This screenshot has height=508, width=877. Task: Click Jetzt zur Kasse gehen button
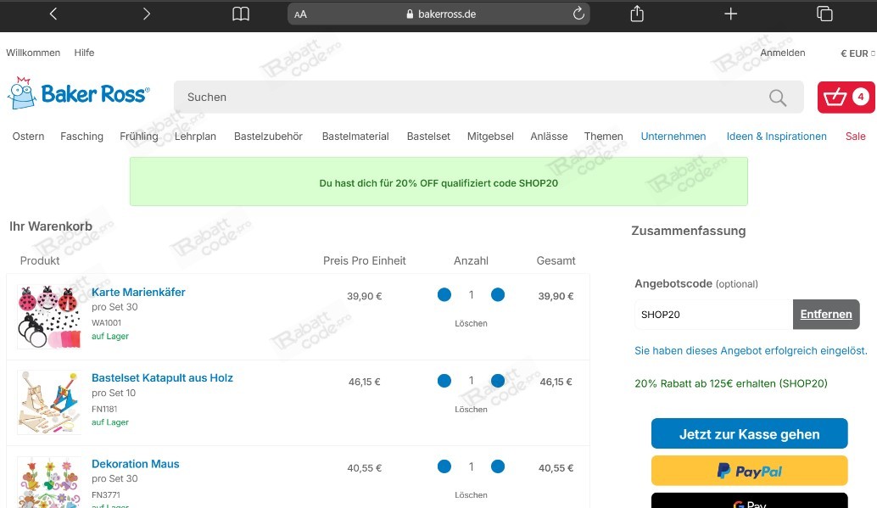point(749,433)
